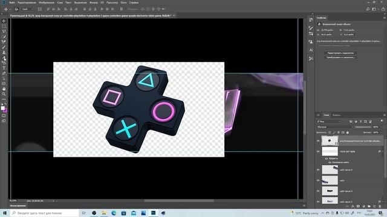
Task: Add a layer mask icon
Action: pos(358,206)
